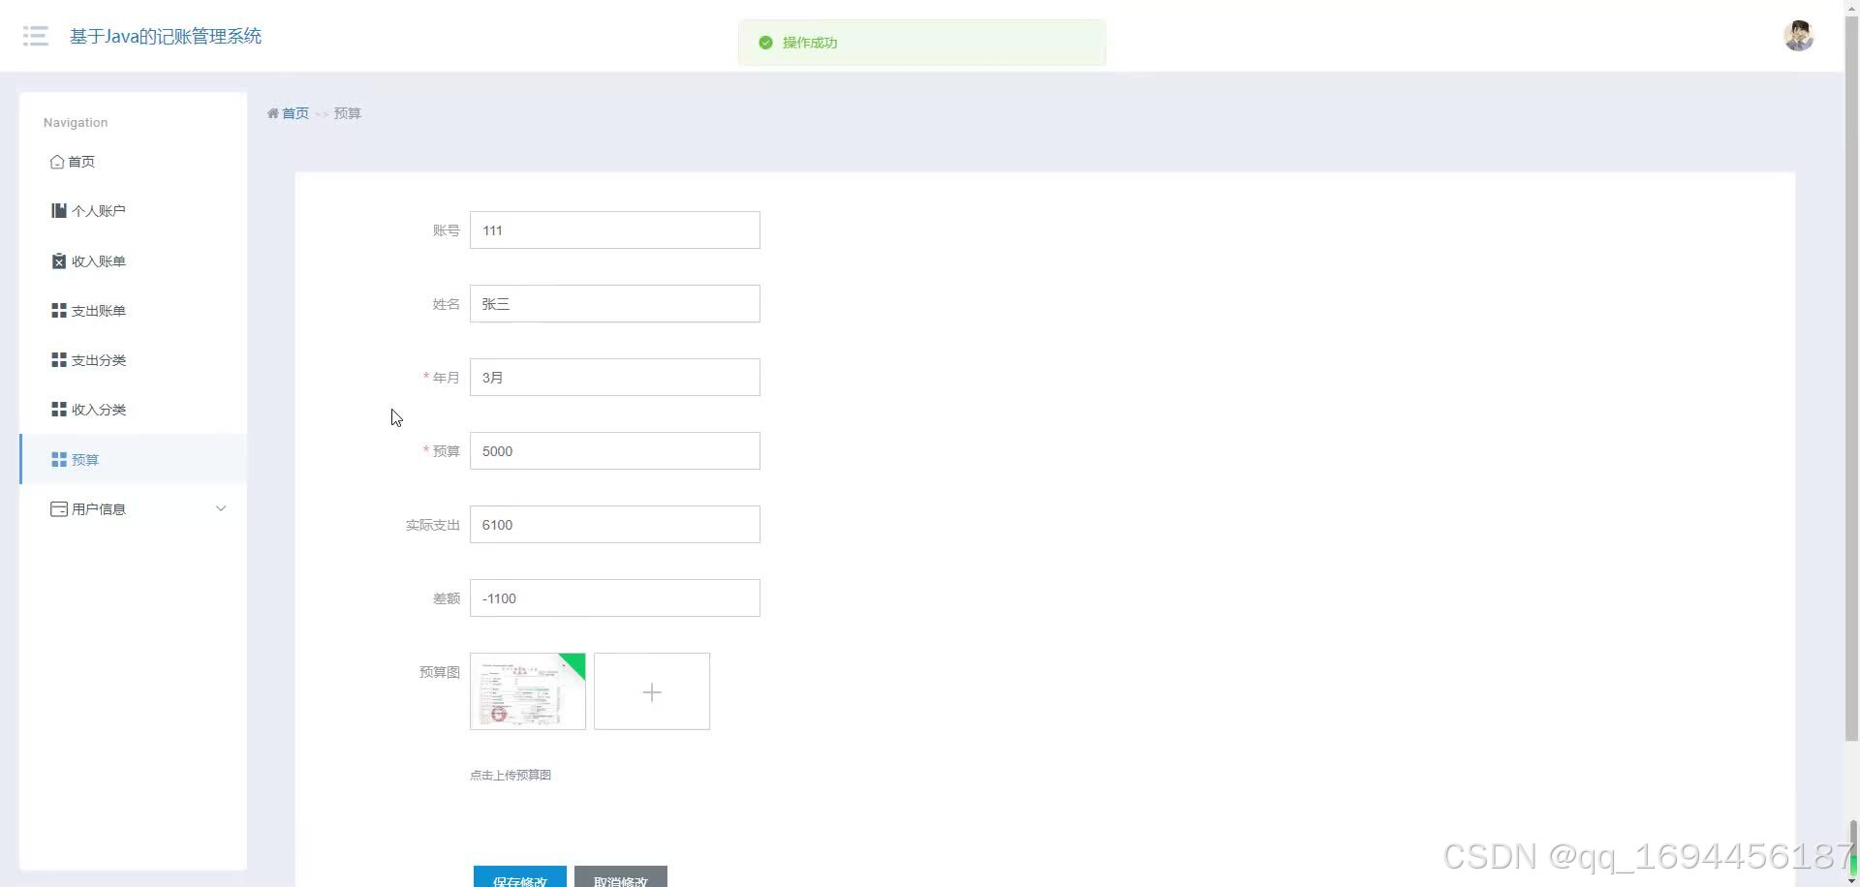This screenshot has height=887, width=1860.
Task: Click the 保存修改 button
Action: click(520, 877)
